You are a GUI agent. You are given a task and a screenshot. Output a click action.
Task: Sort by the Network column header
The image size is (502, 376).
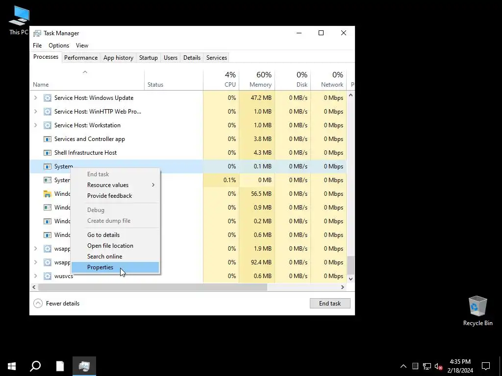[x=328, y=80]
